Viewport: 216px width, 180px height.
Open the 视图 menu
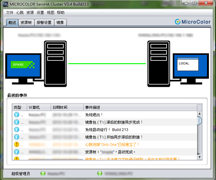coord(51,13)
